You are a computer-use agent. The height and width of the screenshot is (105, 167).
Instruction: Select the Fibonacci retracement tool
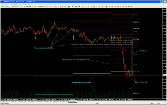tap(97, 6)
